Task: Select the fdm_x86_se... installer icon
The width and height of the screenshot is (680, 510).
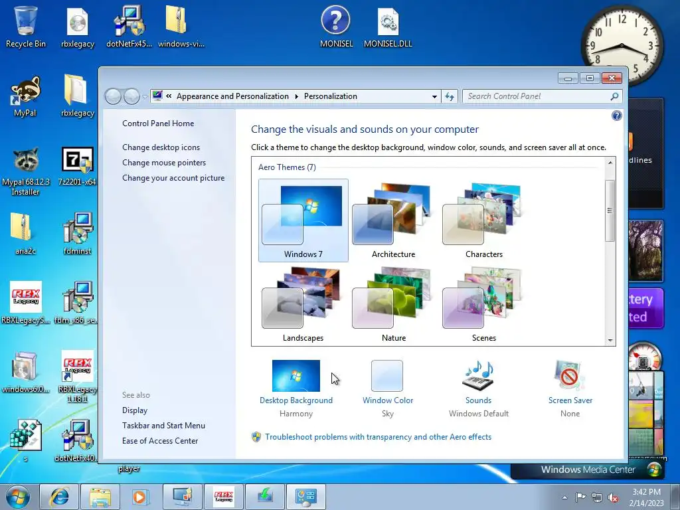Action: tap(76, 303)
